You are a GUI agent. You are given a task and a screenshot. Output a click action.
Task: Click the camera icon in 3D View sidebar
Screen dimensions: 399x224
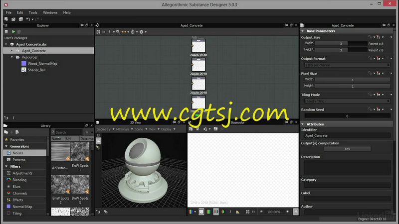98,141
